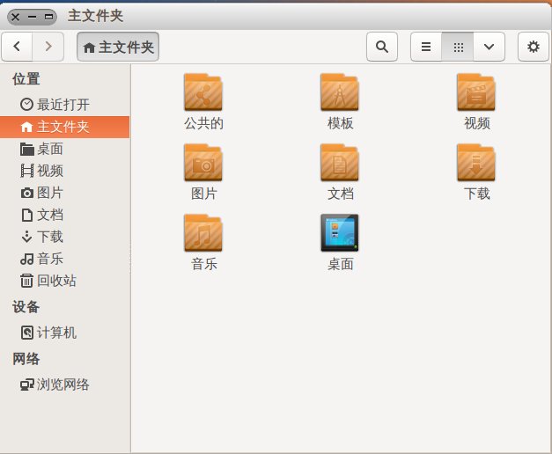Select the 视频 video folder icon
This screenshot has height=454, width=552.
(476, 92)
